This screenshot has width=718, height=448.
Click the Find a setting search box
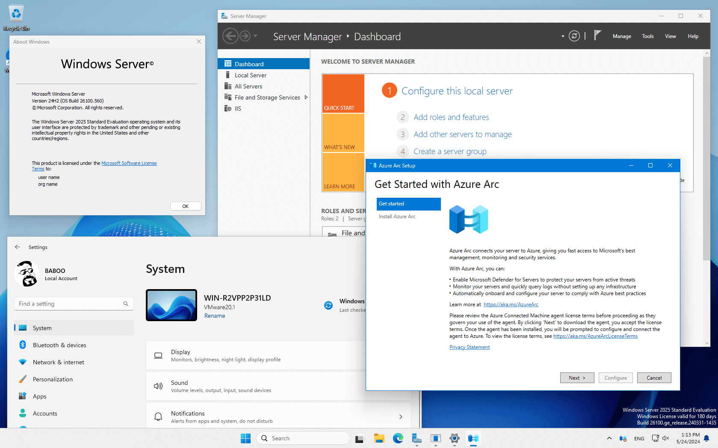pyautogui.click(x=74, y=304)
